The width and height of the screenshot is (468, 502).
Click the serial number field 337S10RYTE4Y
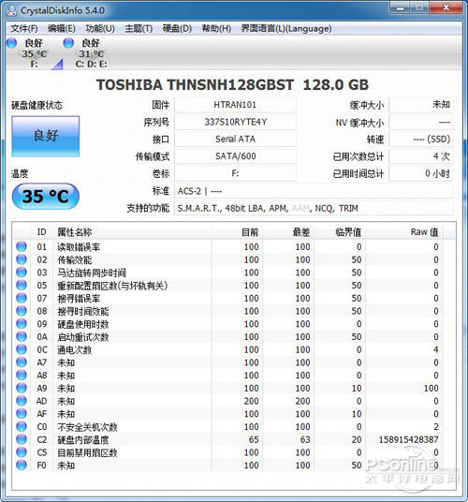pos(235,122)
